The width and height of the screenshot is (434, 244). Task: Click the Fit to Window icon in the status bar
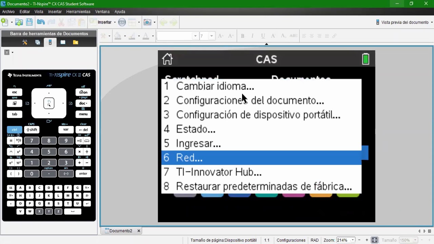click(x=374, y=240)
